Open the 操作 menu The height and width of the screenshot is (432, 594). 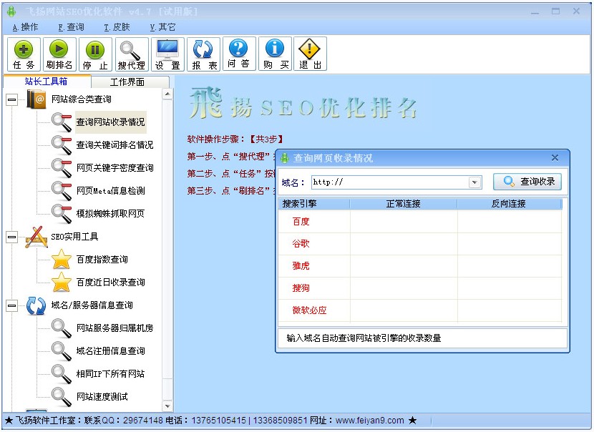[x=26, y=27]
